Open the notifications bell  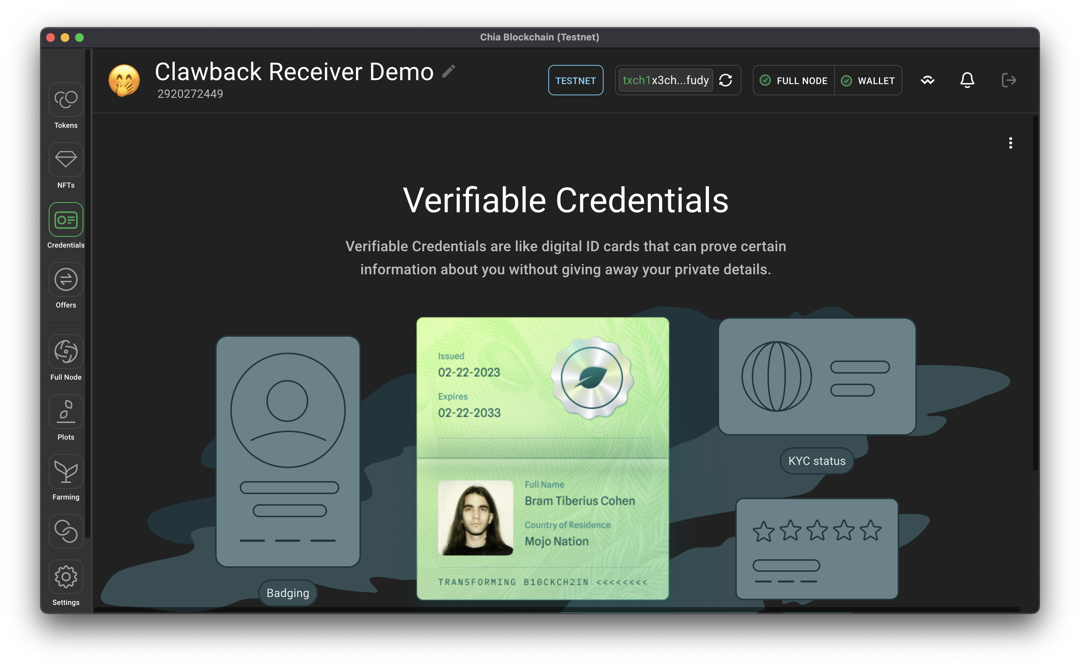tap(967, 80)
